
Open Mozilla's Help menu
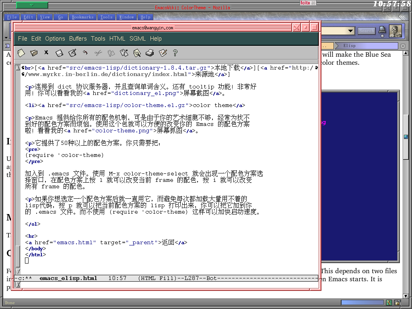point(146,17)
